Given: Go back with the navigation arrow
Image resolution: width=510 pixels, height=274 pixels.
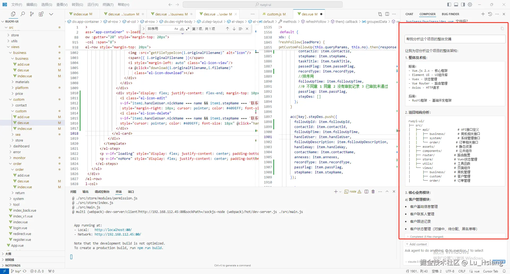Looking at the screenshot, I should (x=170, y=5).
